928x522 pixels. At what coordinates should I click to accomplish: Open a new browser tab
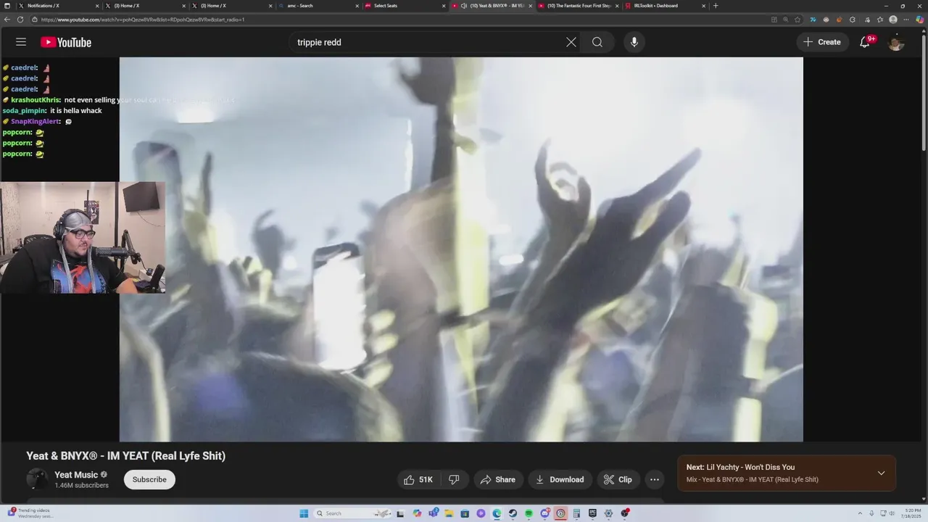click(716, 6)
